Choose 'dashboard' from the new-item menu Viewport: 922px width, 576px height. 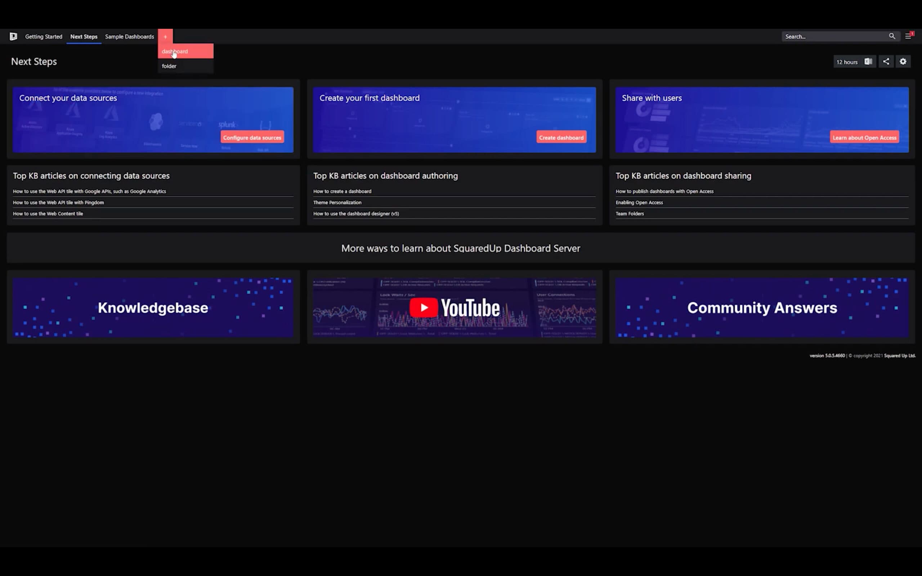[x=185, y=51]
